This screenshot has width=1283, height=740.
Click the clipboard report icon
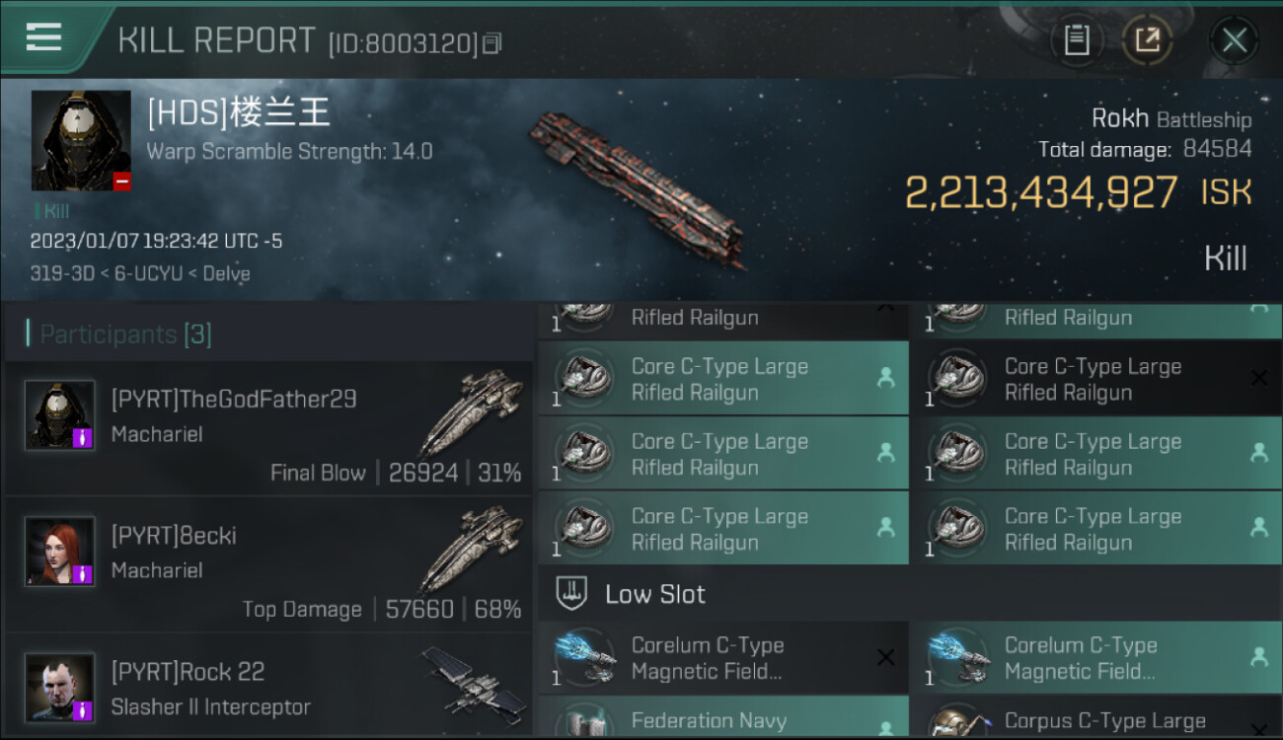[1077, 40]
